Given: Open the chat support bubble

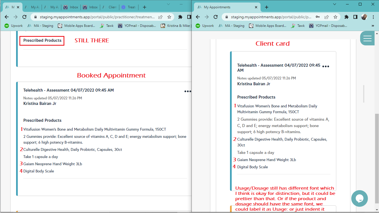Looking at the screenshot, I should tap(359, 198).
